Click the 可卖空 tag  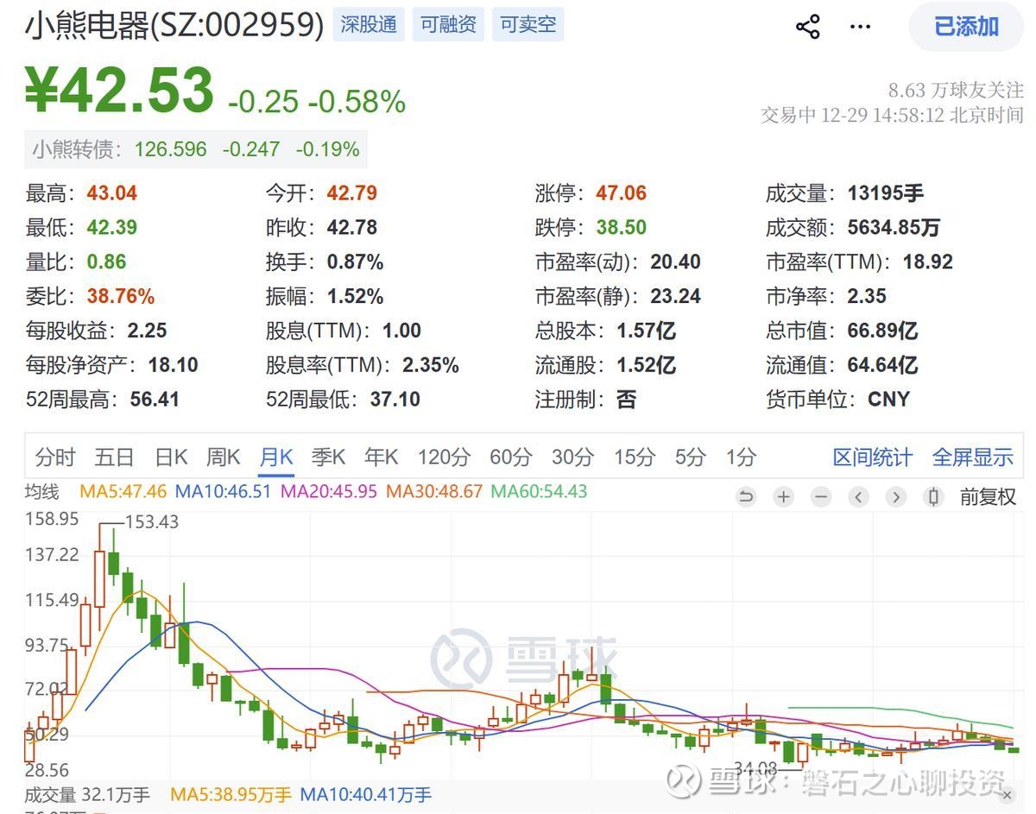pos(527,24)
